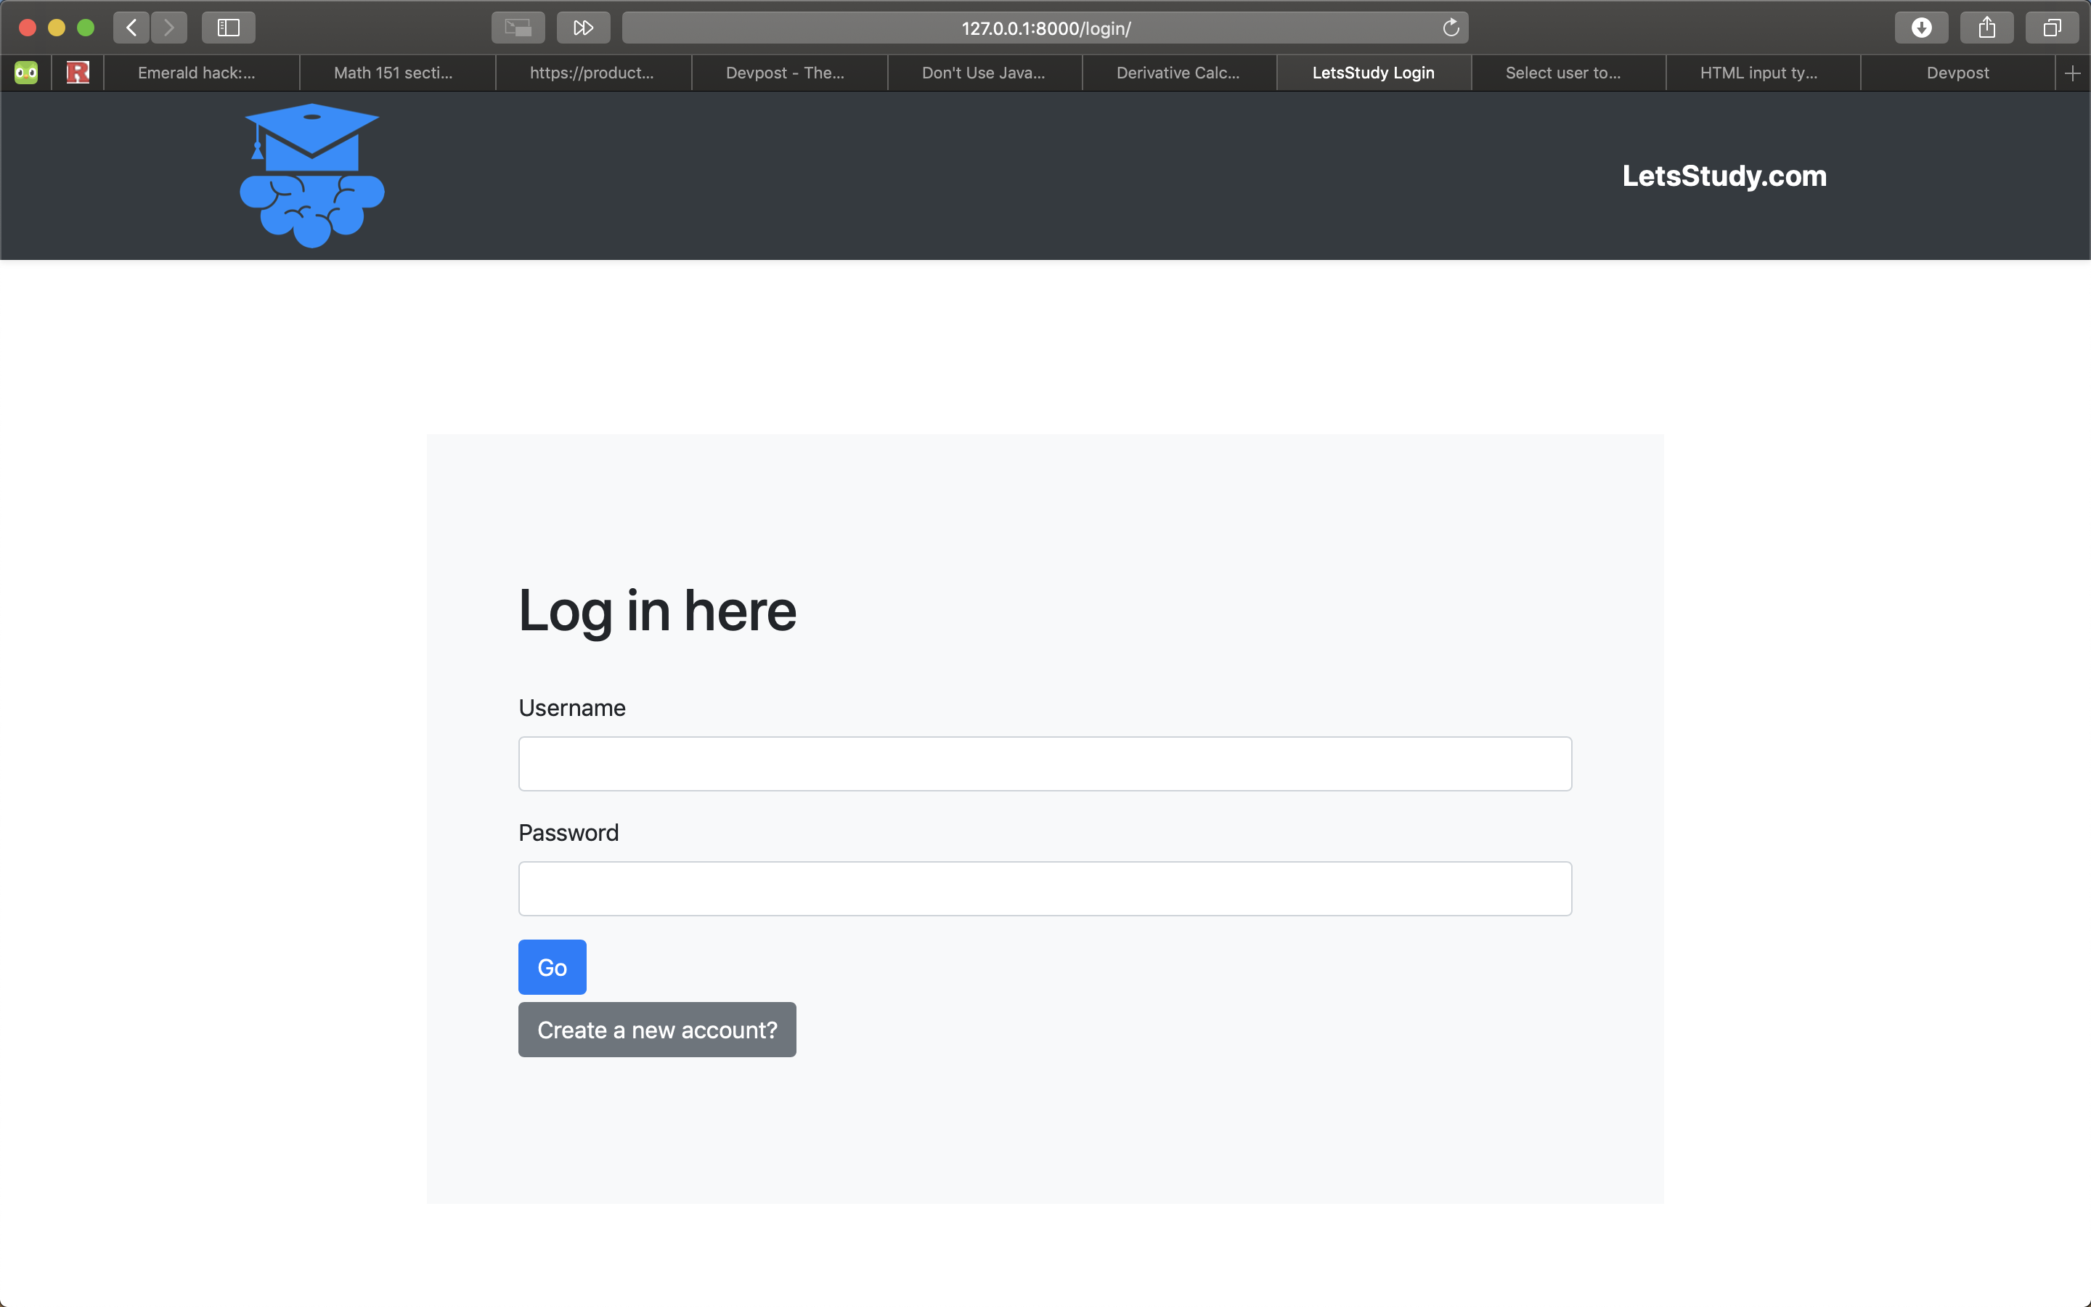Switch to the Emerald hack tab
The image size is (2091, 1307).
(x=197, y=73)
